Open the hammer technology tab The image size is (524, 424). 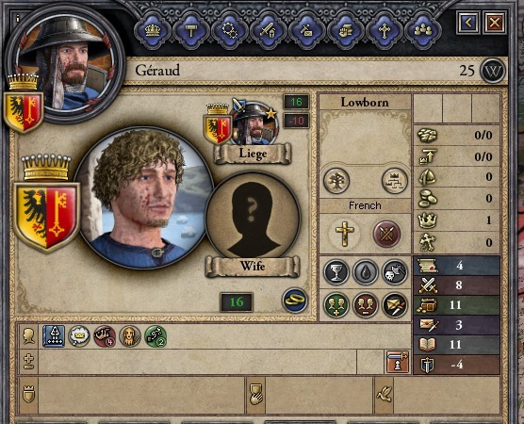tap(191, 31)
